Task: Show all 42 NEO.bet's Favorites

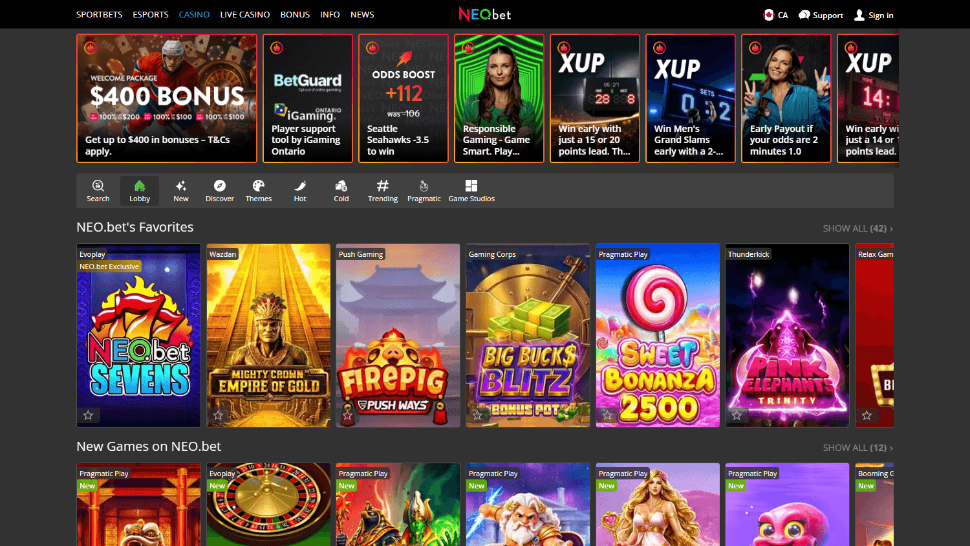Action: [857, 228]
